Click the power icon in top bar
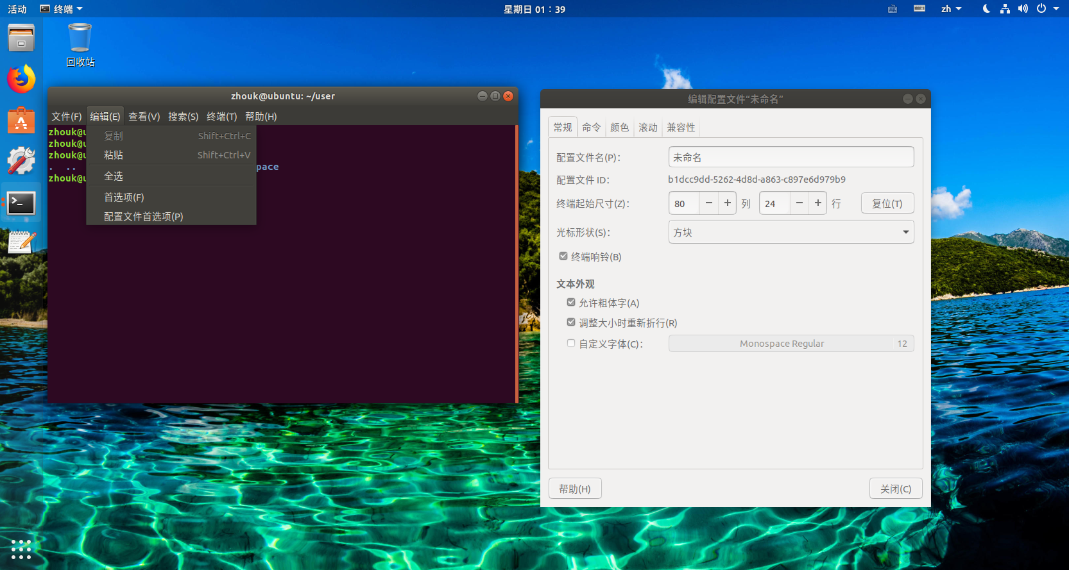1069x570 pixels. pyautogui.click(x=1041, y=9)
